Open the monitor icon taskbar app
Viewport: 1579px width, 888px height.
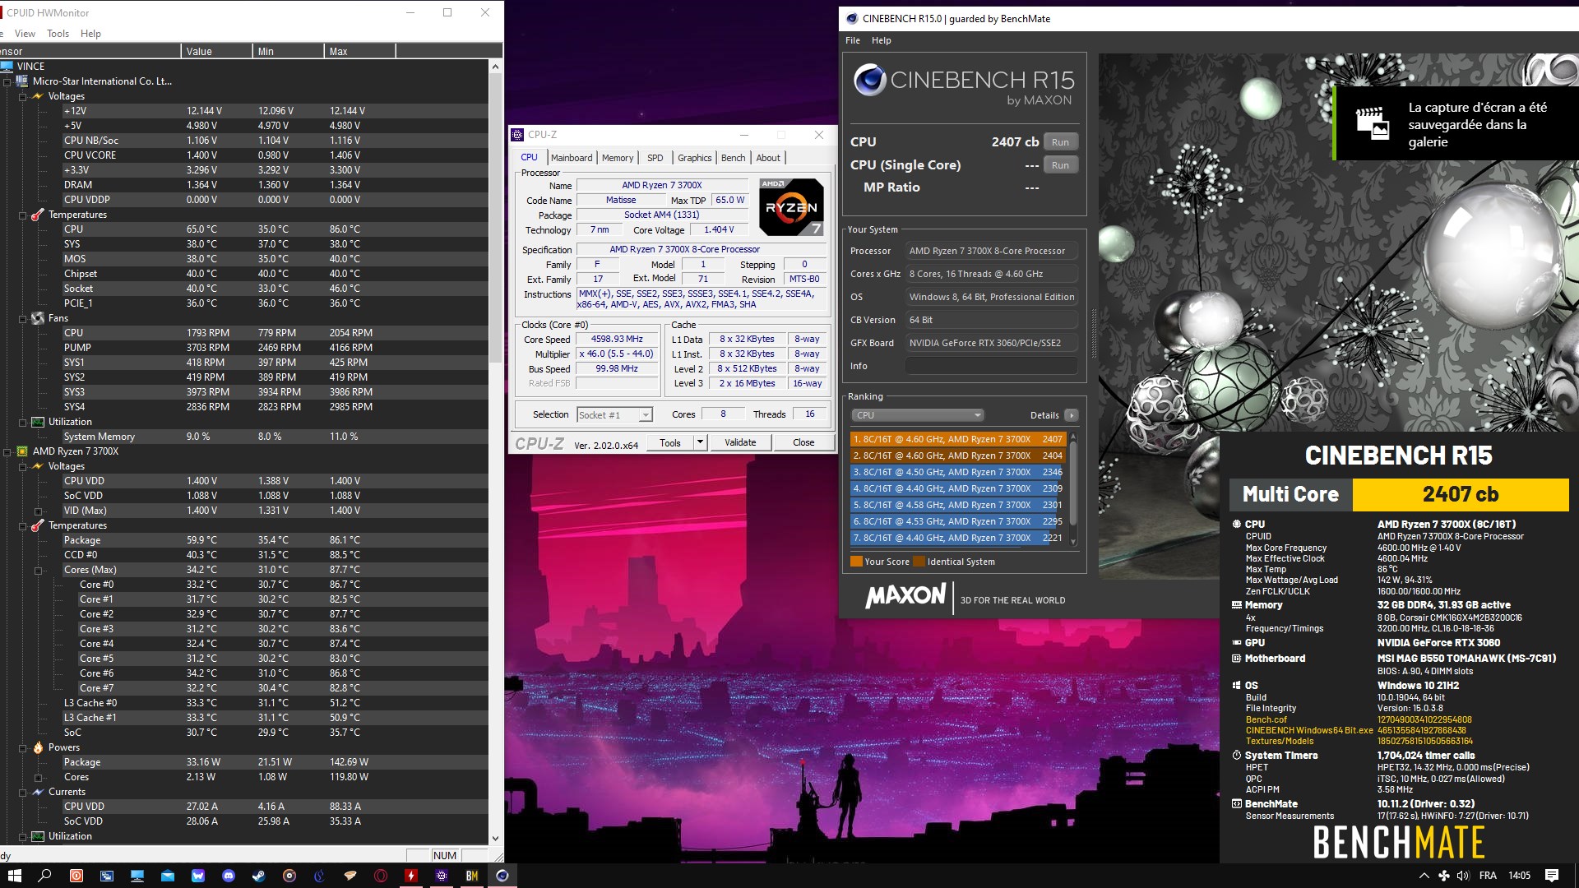[137, 876]
